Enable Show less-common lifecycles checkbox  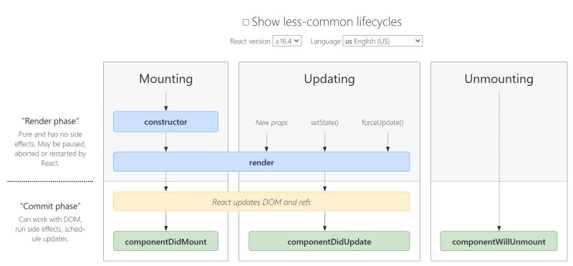tap(246, 23)
